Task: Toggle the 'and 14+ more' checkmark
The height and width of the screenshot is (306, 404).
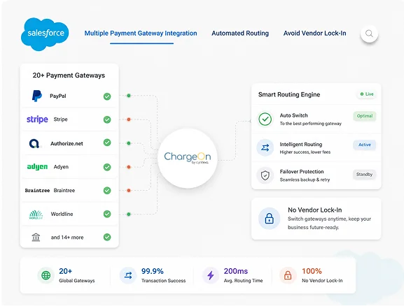Action: (107, 237)
